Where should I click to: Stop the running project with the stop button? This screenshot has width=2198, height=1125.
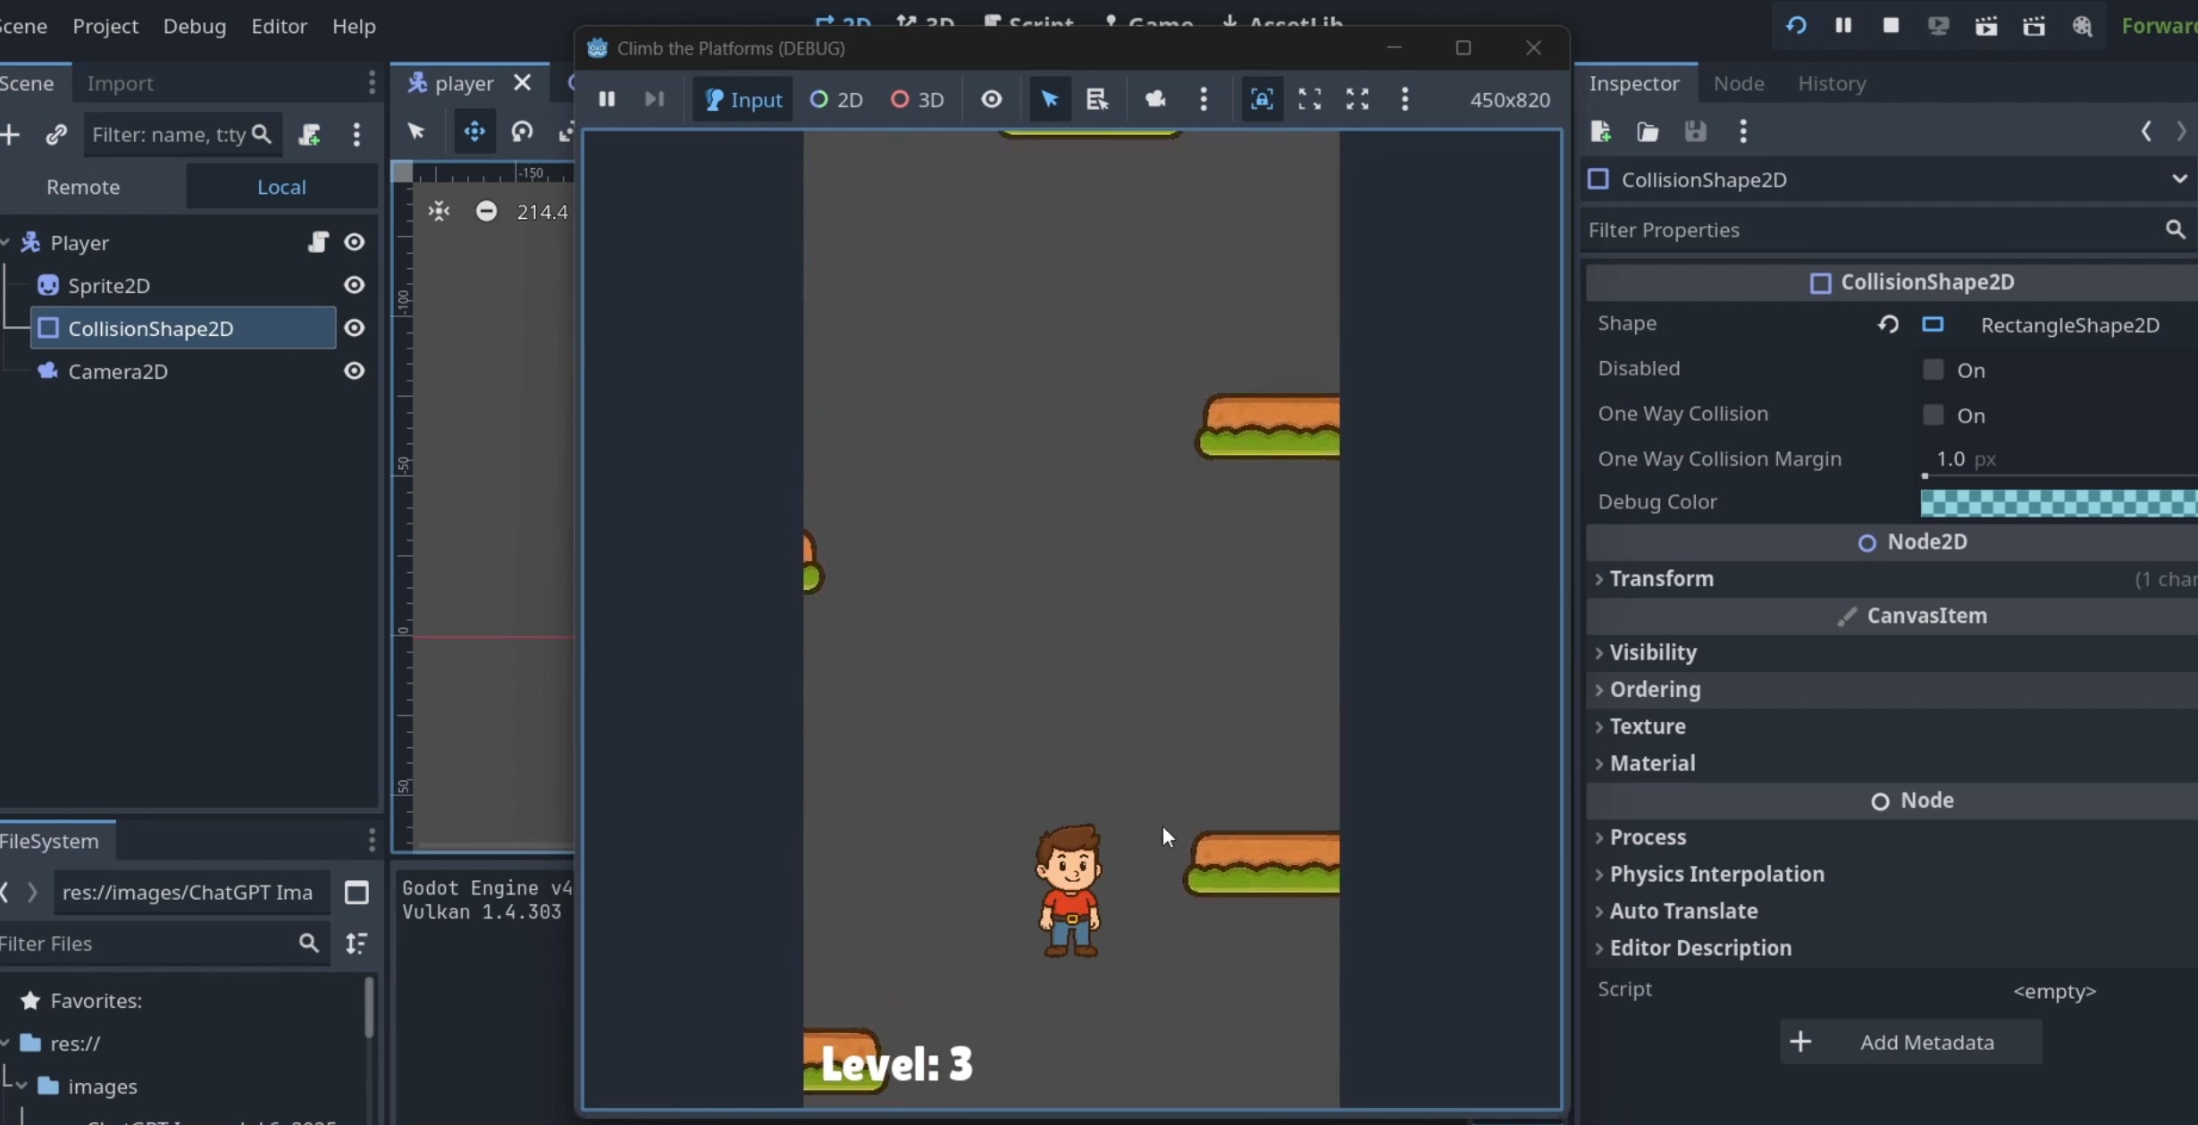pyautogui.click(x=1890, y=26)
